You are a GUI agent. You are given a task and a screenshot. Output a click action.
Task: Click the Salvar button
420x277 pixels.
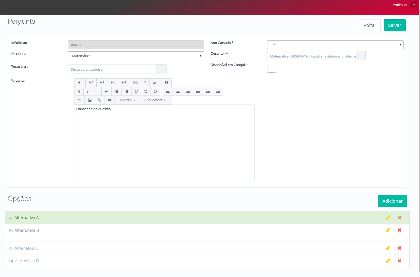[x=395, y=25]
